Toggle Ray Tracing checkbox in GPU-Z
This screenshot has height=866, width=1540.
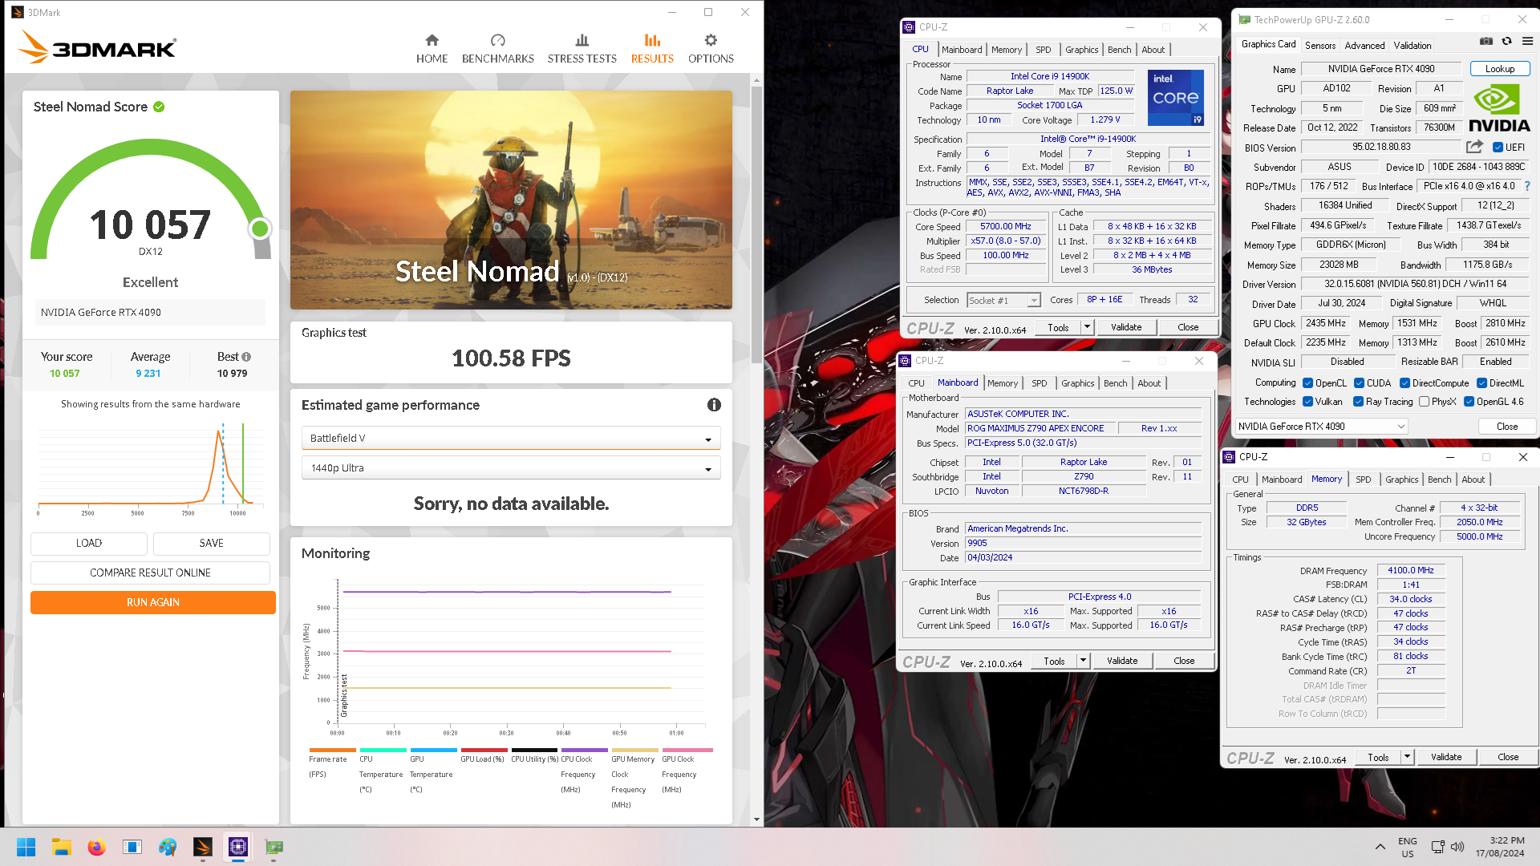pos(1358,402)
